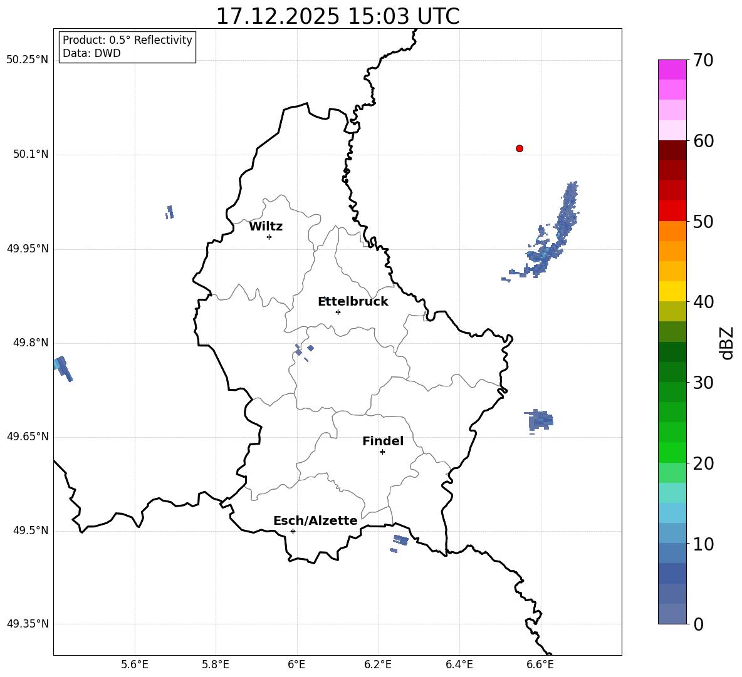Image resolution: width=742 pixels, height=677 pixels.
Task: Click the Esch/Alzette location cross marker
Action: point(293,531)
